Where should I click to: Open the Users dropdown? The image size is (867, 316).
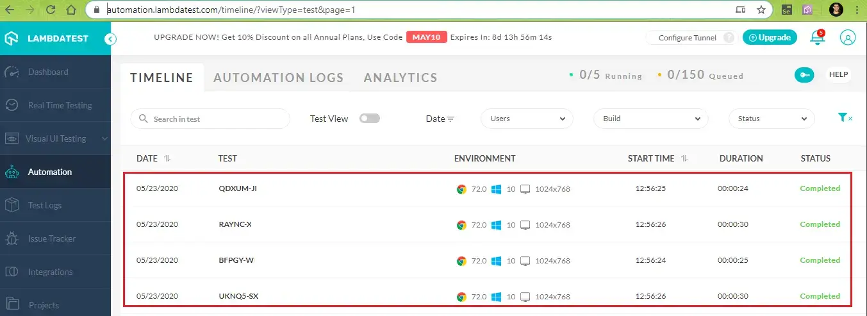[527, 119]
